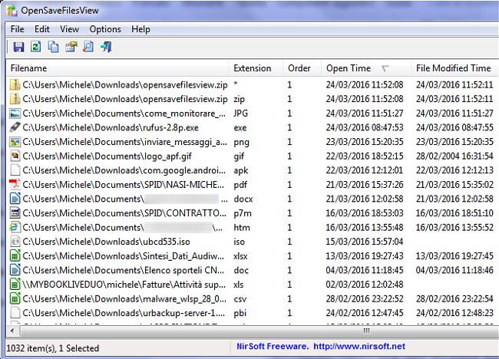Click the blank icon of urbackup-server pbi row
Image resolution: width=499 pixels, height=359 pixels.
[15, 313]
